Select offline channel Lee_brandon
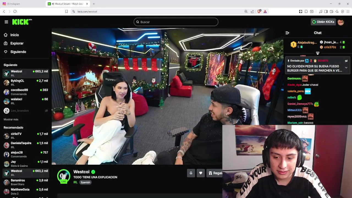Viewport: 352px width, 198px height. (26, 111)
